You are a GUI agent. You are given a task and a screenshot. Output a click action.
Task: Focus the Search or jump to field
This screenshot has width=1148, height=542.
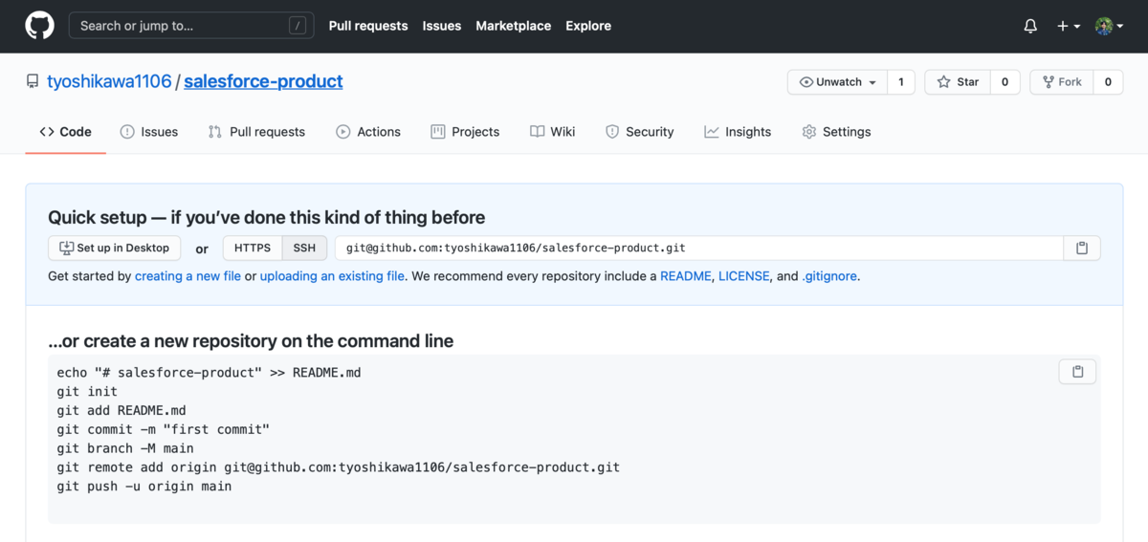pos(191,26)
